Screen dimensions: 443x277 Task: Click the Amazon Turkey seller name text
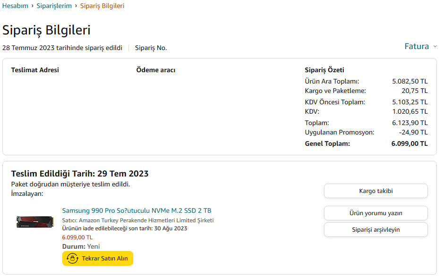pos(146,220)
